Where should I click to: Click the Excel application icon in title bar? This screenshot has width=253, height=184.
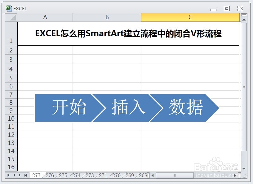(9, 8)
